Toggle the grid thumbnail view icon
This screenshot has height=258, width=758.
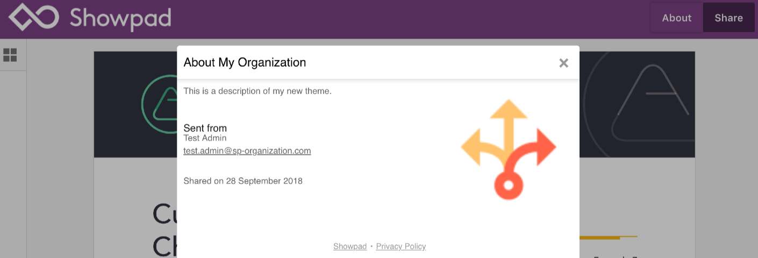(10, 55)
